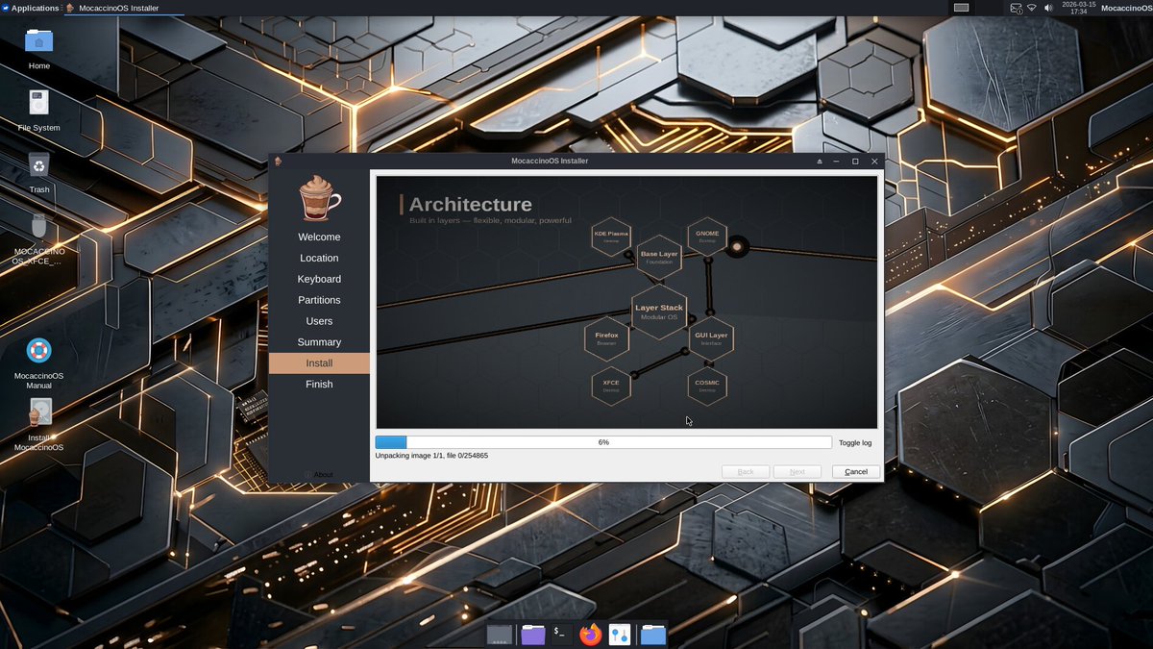Screen dimensions: 1153x649
Task: Select the Keyboard step in sidebar
Action: tap(319, 279)
